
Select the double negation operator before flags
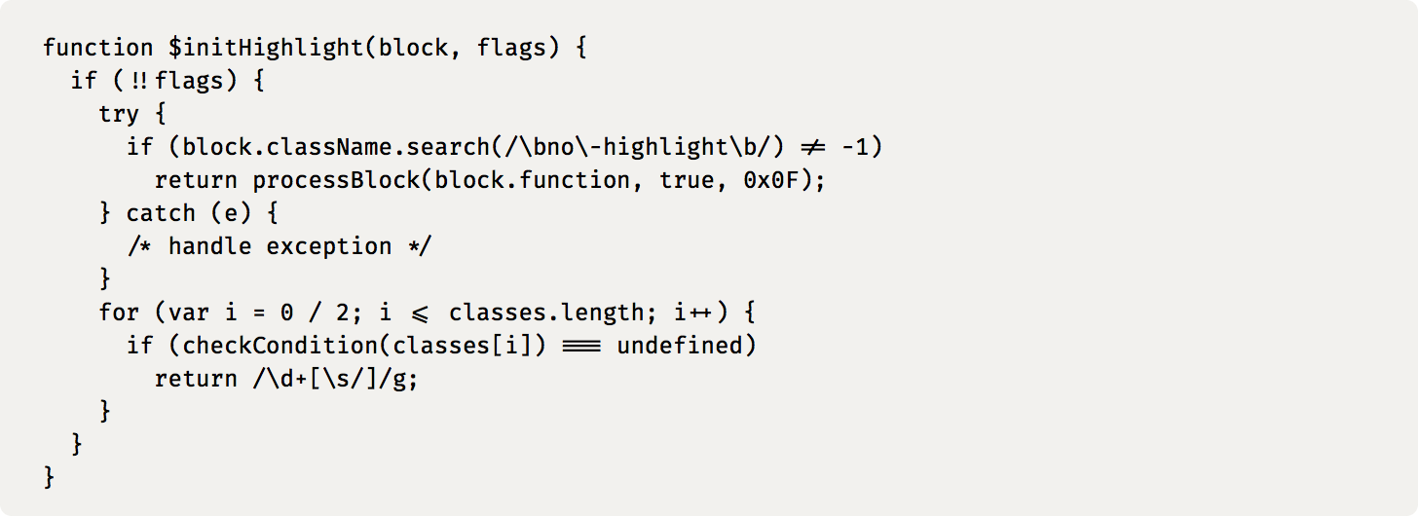139,80
